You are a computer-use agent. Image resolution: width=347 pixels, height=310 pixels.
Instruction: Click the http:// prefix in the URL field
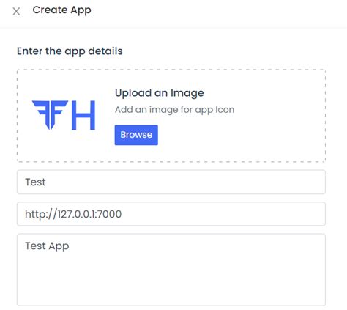pyautogui.click(x=41, y=214)
